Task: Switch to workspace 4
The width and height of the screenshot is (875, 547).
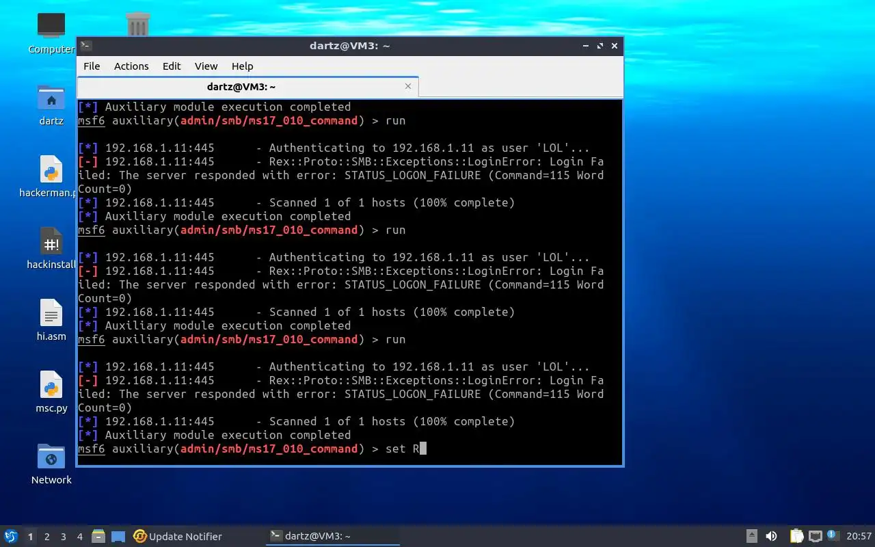Action: (x=79, y=537)
